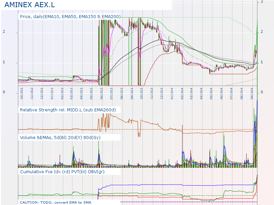Viewport: 274px width, 205px height.
Task: Select the 02/2013 date axis label
Action: pyautogui.click(x=62, y=94)
